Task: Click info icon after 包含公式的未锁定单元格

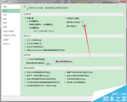Action: 90,75
